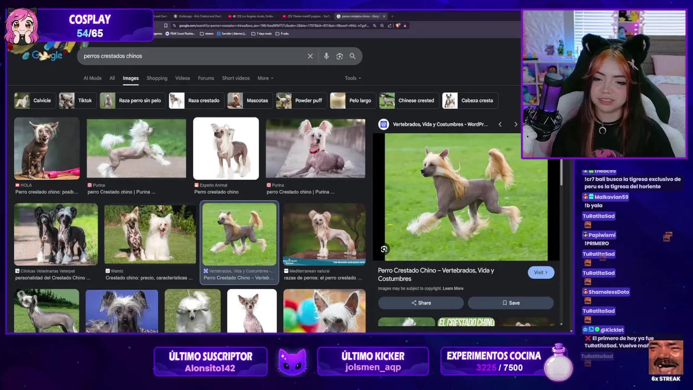This screenshot has width=693, height=390.
Task: Click the translate icon in address bar
Action: pos(375,25)
